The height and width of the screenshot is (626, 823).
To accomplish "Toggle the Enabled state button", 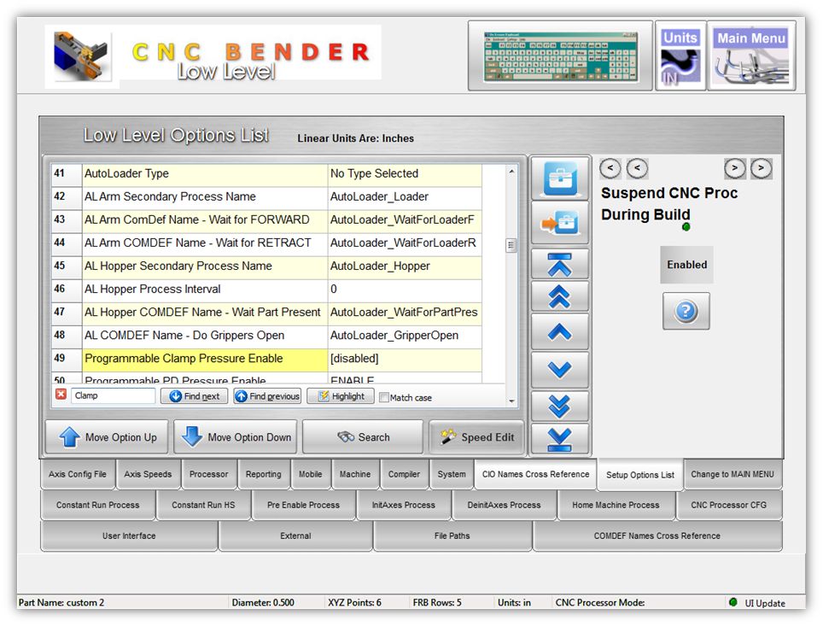I will coord(686,265).
